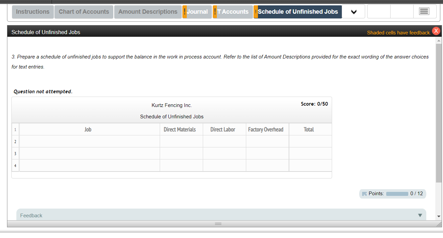The height and width of the screenshot is (238, 443).
Task: Open the Amount Descriptions tab
Action: tap(148, 12)
